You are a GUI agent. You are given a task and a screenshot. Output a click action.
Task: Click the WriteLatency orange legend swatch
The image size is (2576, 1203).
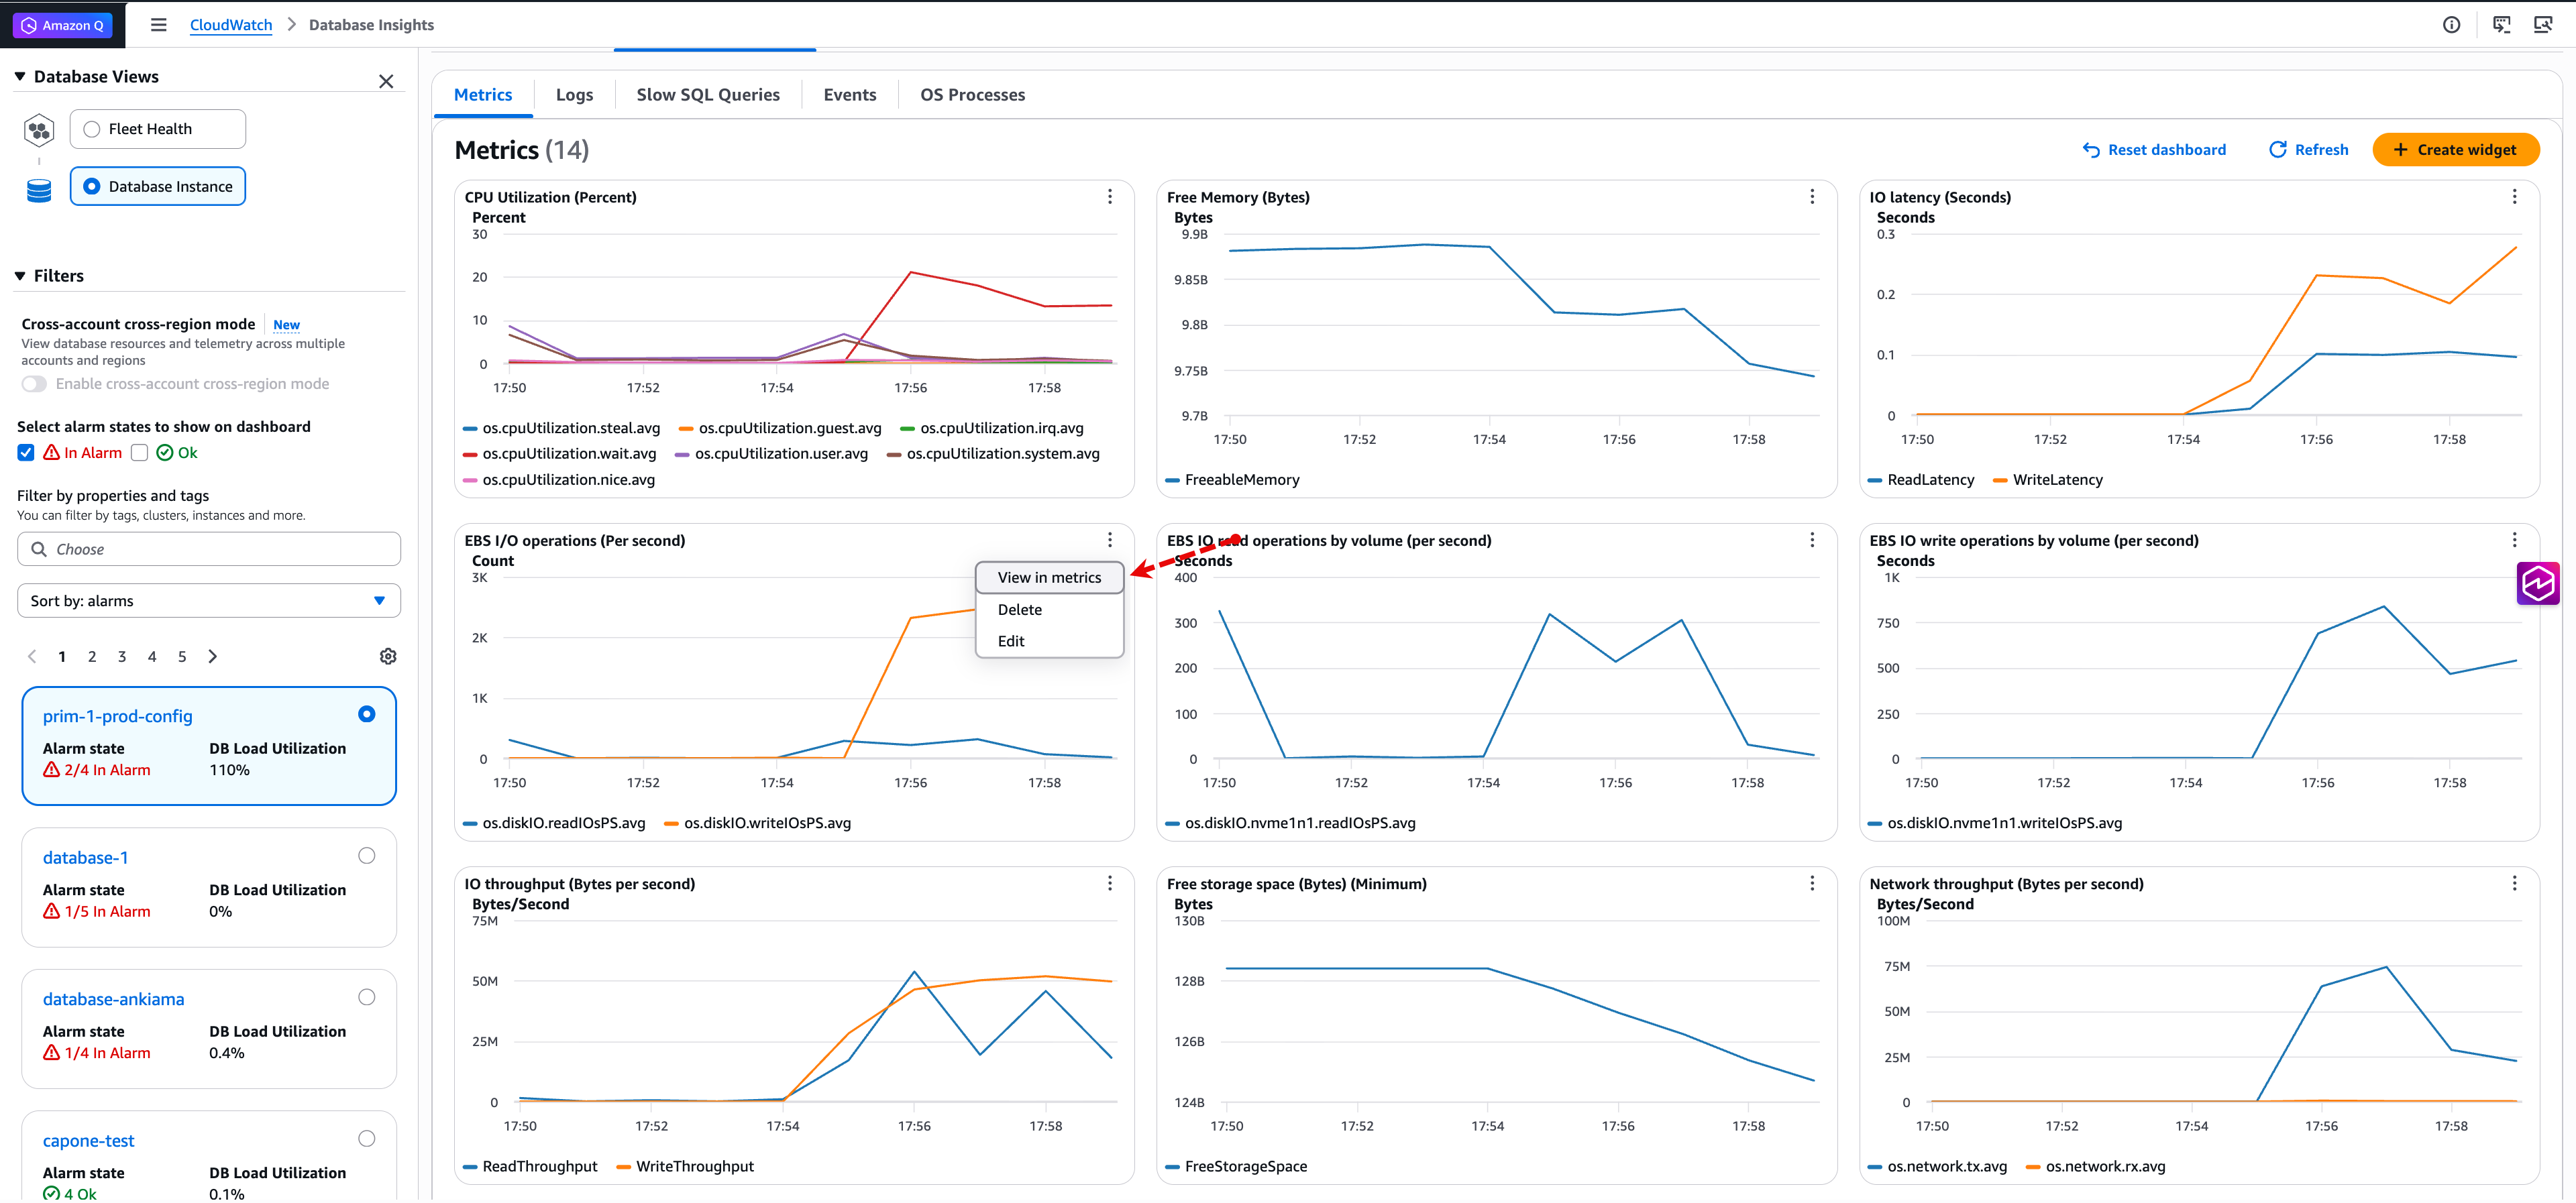click(x=2000, y=481)
